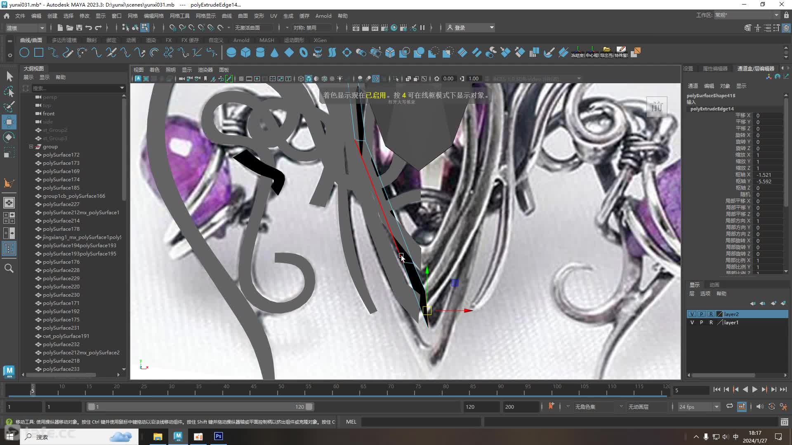Switch to the 属性编辑器 tab
792x445 pixels.
[715, 68]
